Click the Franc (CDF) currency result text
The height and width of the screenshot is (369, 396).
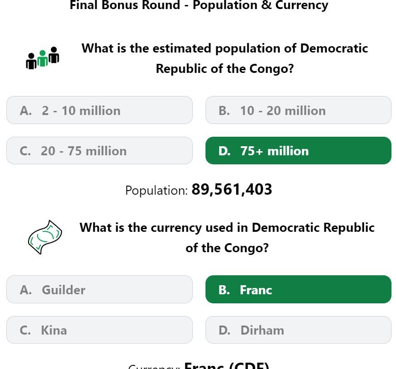227,365
